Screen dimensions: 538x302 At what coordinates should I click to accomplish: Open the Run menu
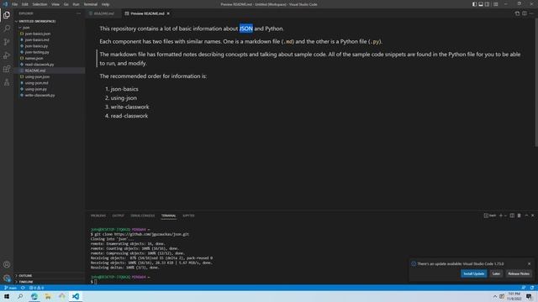click(x=76, y=4)
